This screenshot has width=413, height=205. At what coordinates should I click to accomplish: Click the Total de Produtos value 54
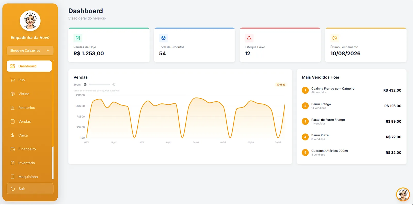click(162, 54)
